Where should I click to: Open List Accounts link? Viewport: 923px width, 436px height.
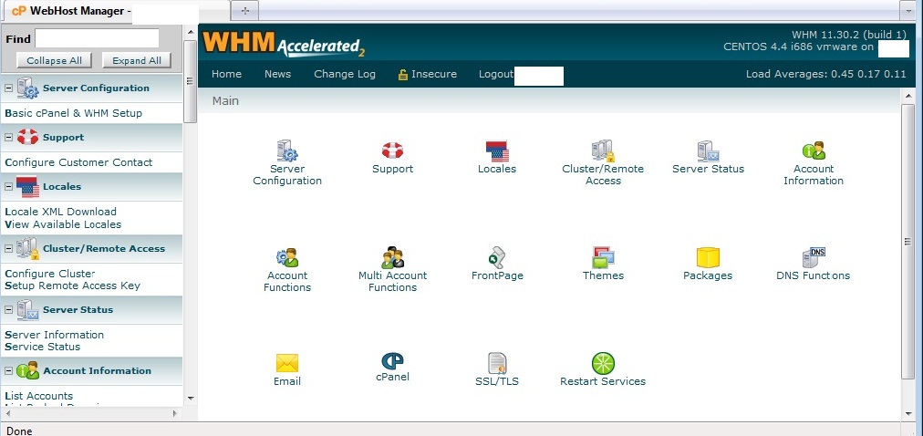pos(39,396)
